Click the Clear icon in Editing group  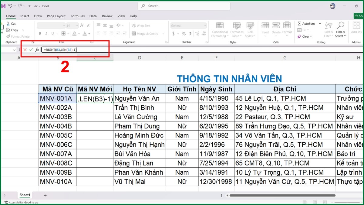300,36
